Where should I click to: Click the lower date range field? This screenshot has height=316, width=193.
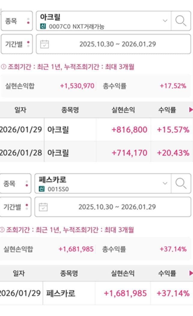tap(117, 207)
